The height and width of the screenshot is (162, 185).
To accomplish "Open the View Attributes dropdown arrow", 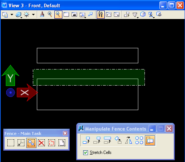I will (12, 15).
